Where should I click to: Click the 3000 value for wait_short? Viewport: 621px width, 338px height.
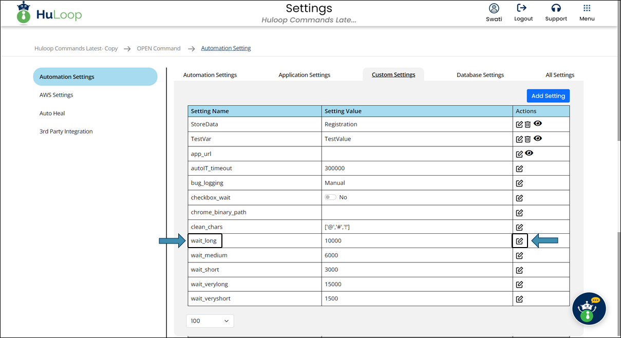coord(331,270)
